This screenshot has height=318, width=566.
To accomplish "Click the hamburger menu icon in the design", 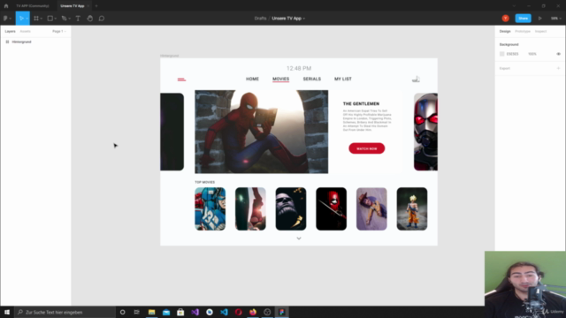I will [181, 79].
